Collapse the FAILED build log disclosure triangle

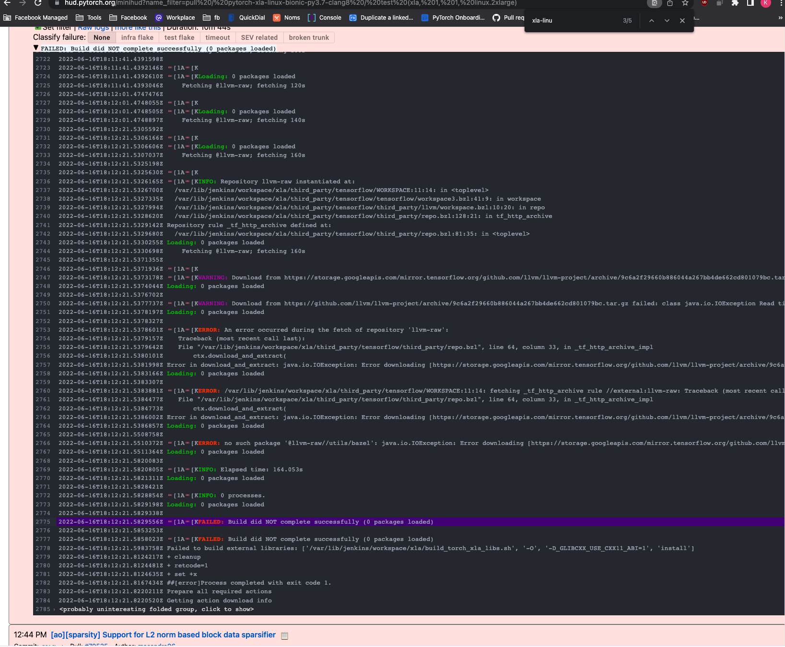point(36,48)
